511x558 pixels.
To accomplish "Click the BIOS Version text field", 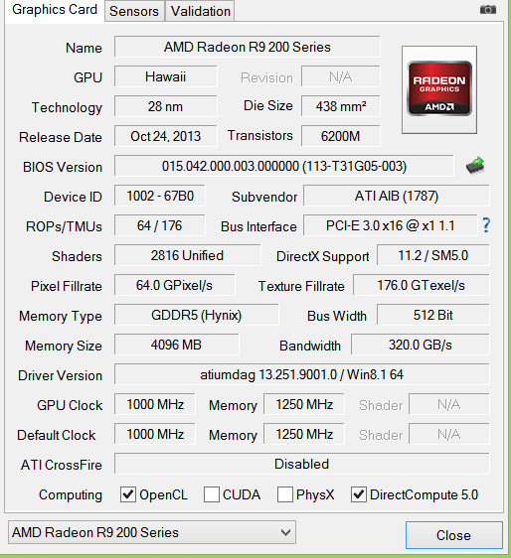I will click(284, 166).
